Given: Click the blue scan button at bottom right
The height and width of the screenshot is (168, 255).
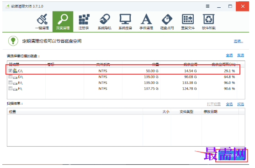Looking at the screenshot, I should (232, 155).
